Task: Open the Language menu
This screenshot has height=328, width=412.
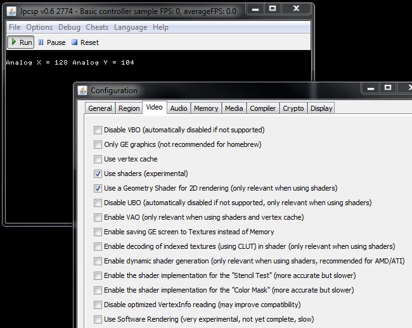Action: (131, 27)
